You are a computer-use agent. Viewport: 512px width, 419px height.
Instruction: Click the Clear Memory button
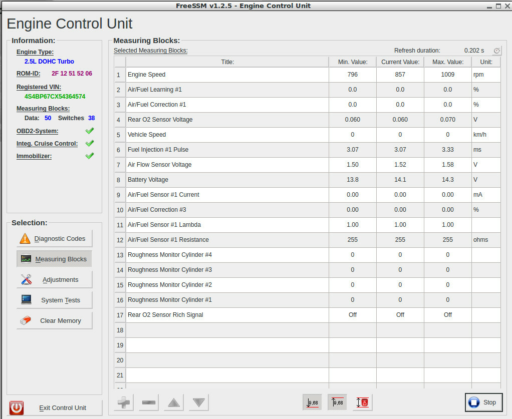(x=55, y=321)
